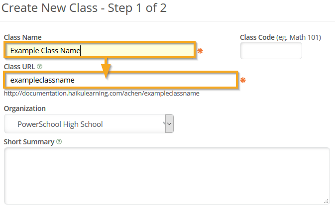Screen dimensions: 335x208
Task: Focus the Class Name text field
Action: (x=100, y=50)
